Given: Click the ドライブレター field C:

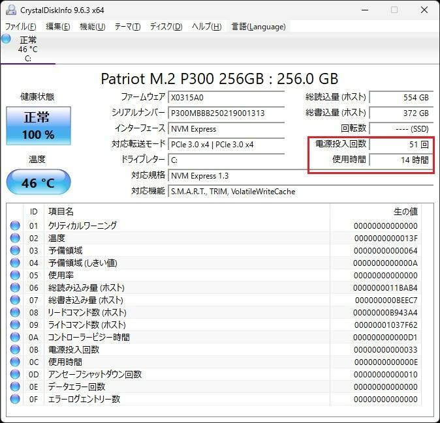Looking at the screenshot, I should pos(226,160).
